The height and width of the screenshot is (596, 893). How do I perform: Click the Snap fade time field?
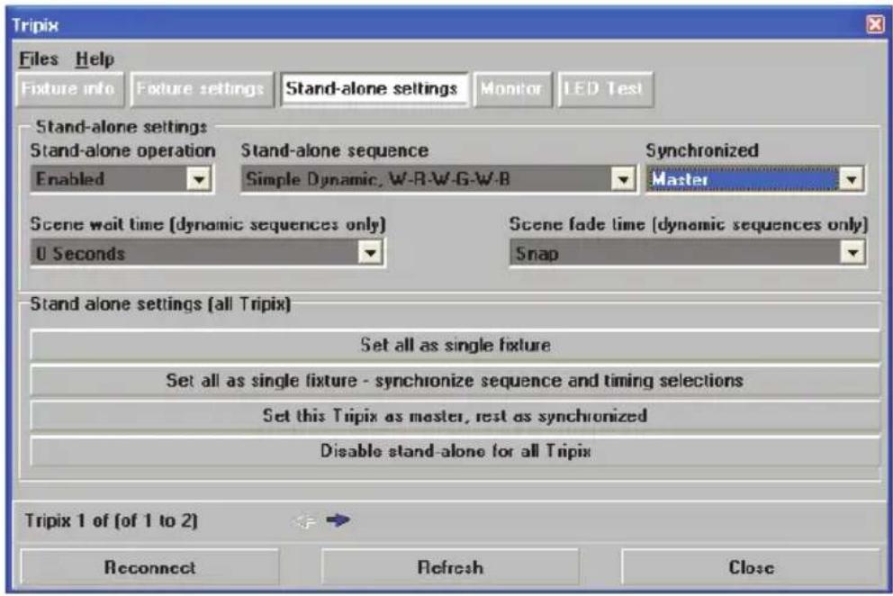coord(675,252)
